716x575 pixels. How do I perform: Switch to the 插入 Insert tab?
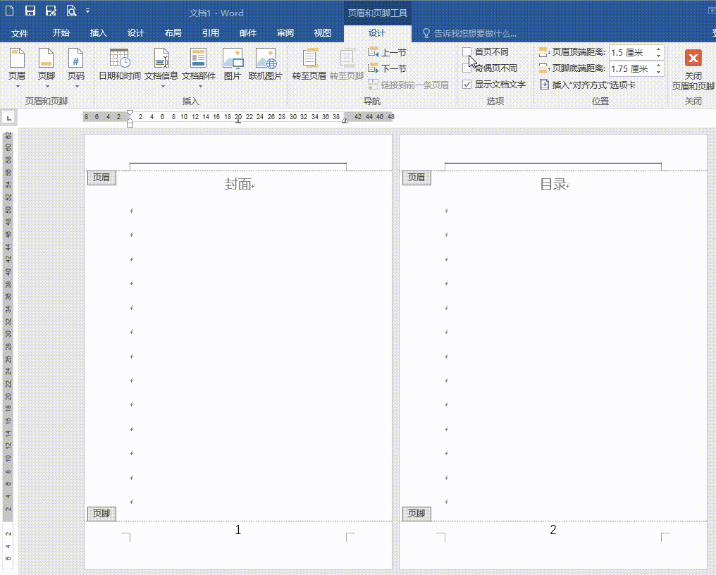click(98, 33)
